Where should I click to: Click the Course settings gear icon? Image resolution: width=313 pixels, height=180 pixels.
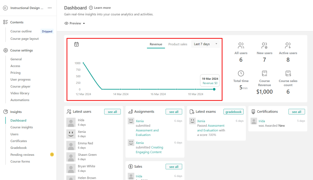tap(5, 50)
